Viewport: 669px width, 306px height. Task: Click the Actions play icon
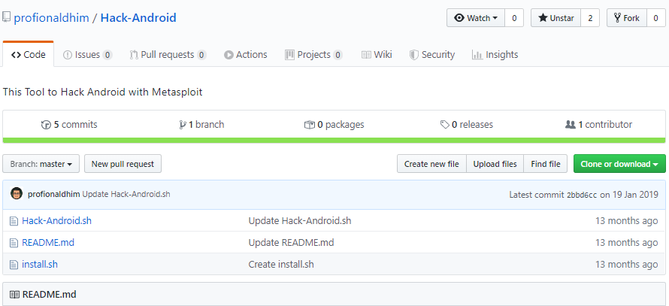coord(229,55)
